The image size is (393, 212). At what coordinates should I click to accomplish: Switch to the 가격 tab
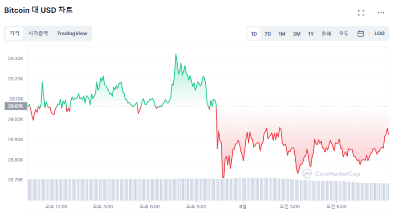coord(15,33)
